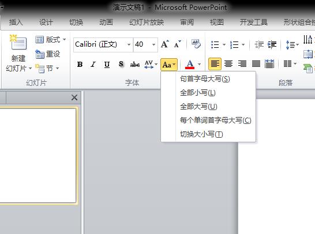Viewport: 315px width, 234px height.
Task: Choose 切换大小写(T) toggle case
Action: [x=208, y=134]
